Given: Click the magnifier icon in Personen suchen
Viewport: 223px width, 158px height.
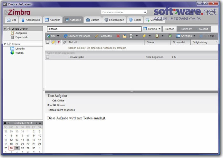Looking at the screenshot, I should (145, 12).
